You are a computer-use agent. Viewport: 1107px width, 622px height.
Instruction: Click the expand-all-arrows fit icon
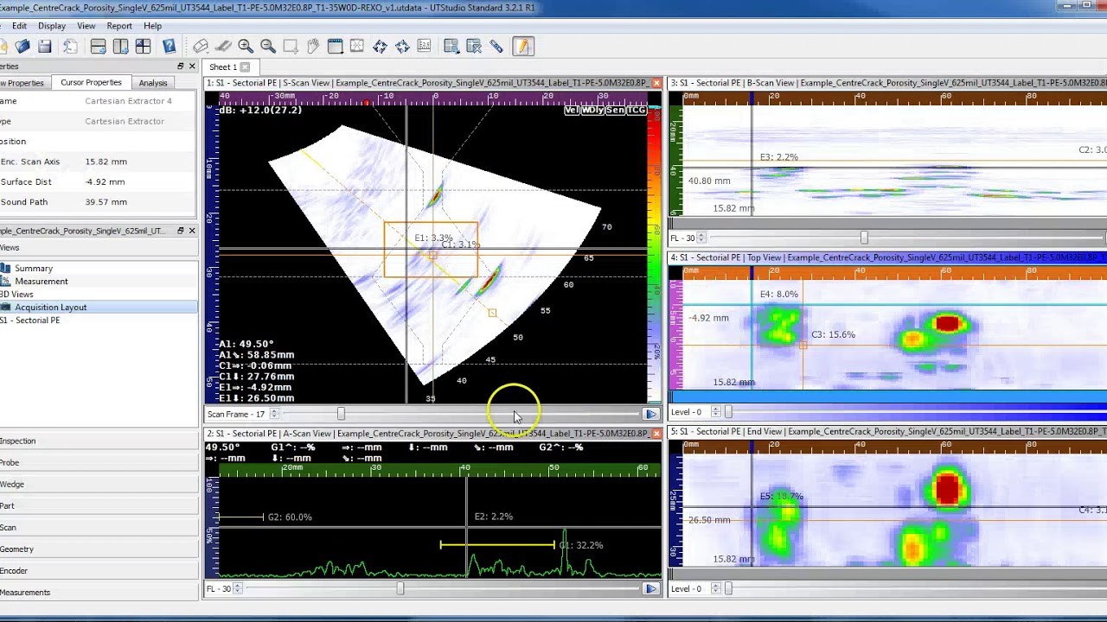tap(380, 47)
